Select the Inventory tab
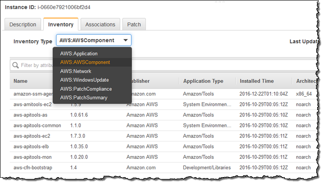Screen dimensions: 324x184 pyautogui.click(x=61, y=24)
